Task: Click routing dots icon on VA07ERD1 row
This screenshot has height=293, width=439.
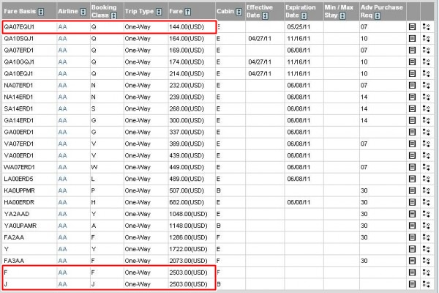Action: [x=426, y=144]
